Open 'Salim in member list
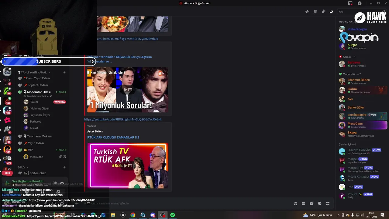This screenshot has height=219, width=389. coord(362,90)
